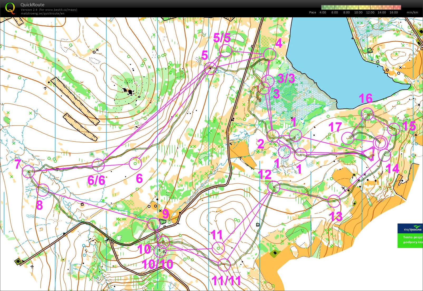
Task: Select control circle 9
Action: click(x=154, y=224)
